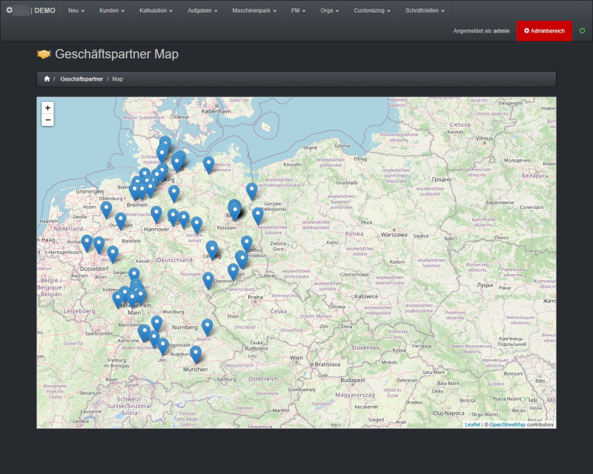This screenshot has height=474, width=593.
Task: Click the gear icon beside DEMO
Action: coord(10,10)
